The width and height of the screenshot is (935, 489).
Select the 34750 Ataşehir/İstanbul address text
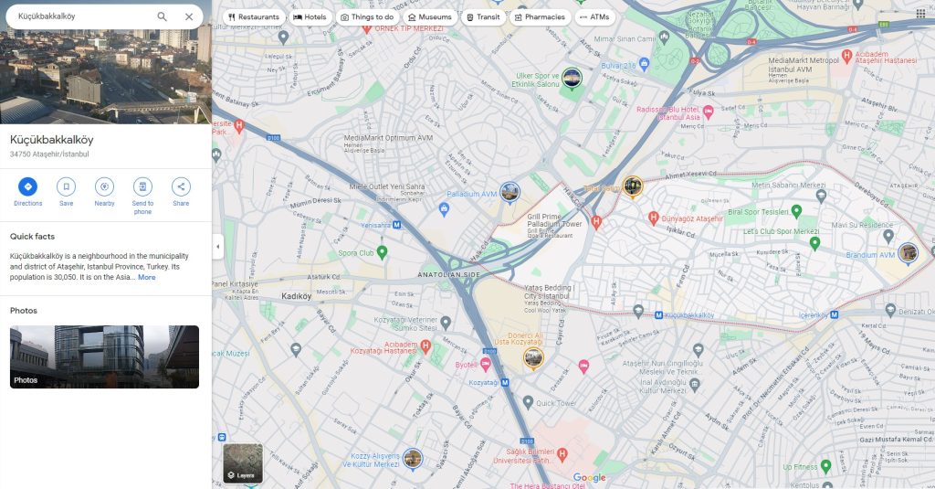tap(49, 154)
